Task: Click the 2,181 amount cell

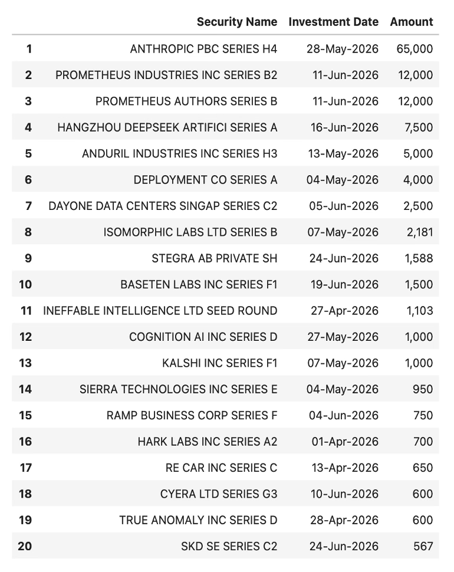Action: [420, 232]
